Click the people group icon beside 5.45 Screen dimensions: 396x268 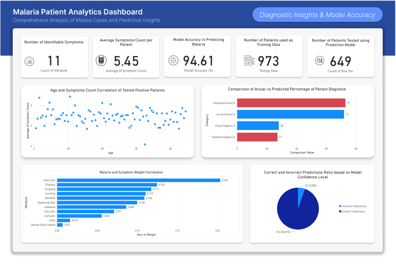coord(101,60)
